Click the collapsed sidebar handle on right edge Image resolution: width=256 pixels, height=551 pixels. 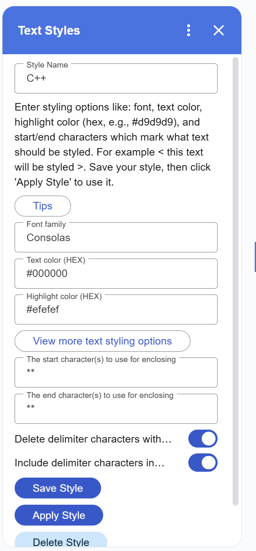click(x=255, y=254)
